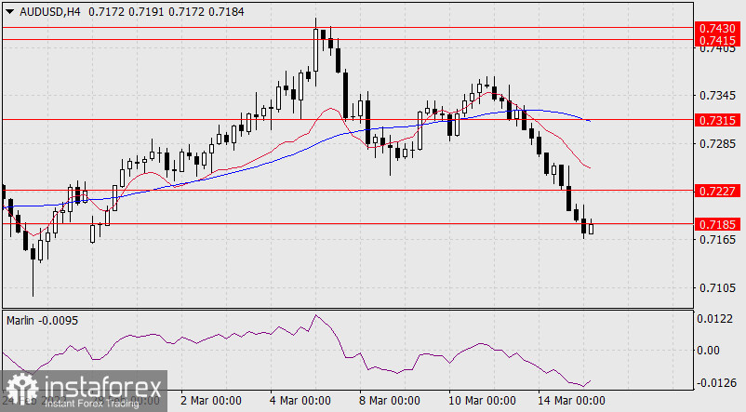Select the red 0.7415 price level label

718,41
